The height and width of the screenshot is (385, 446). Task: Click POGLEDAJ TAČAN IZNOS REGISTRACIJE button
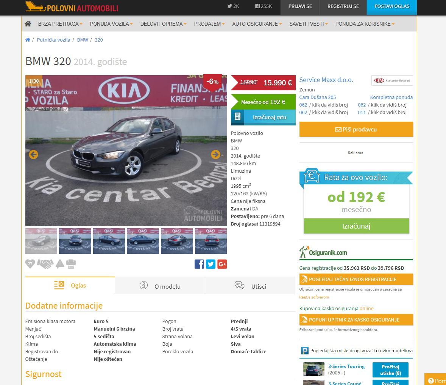tap(356, 279)
